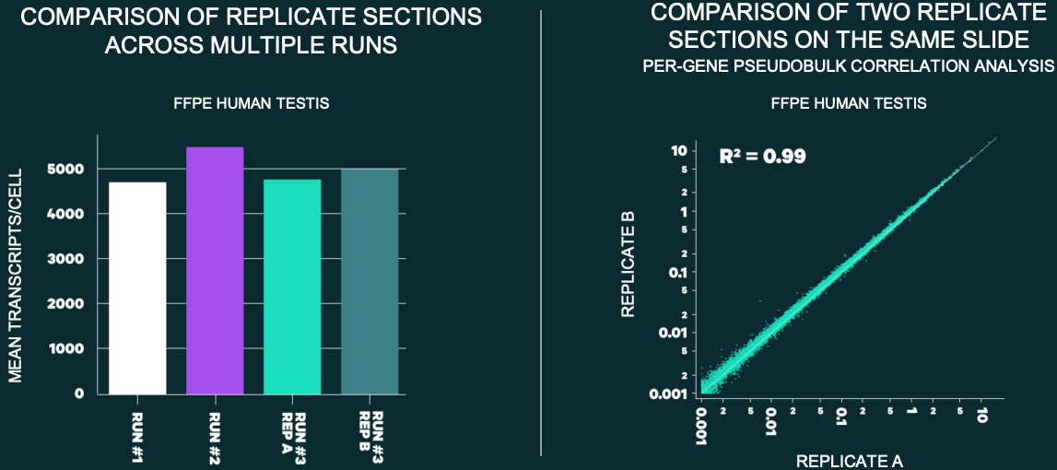Click the 'Per-Gene Pseudobulk Correlation Analysis' subtitle
The width and height of the screenshot is (1057, 470).
[x=849, y=67]
